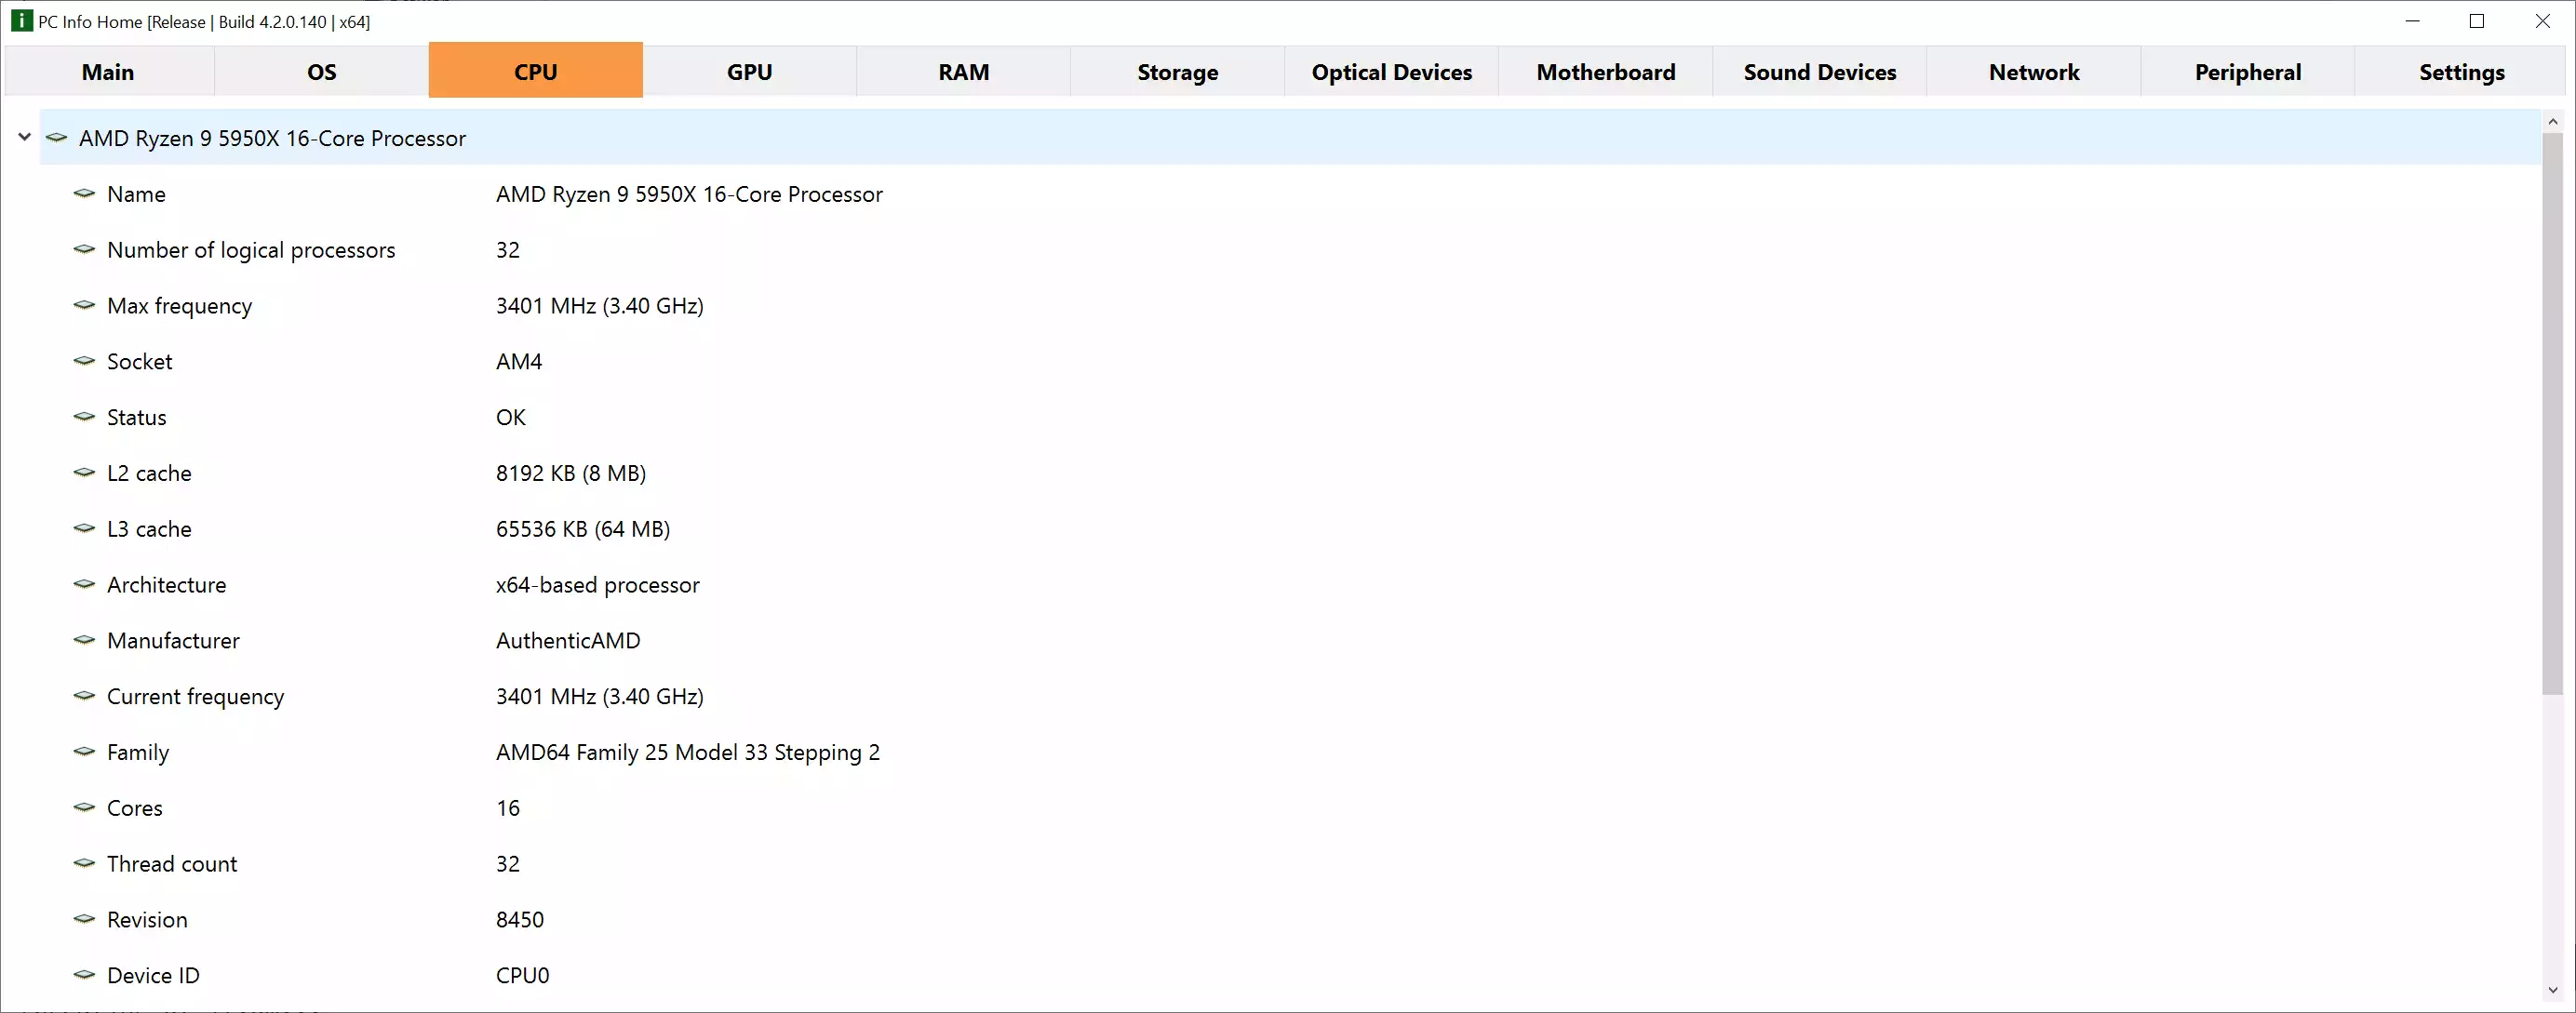2576x1013 pixels.
Task: Select the CPU tab
Action: tap(536, 70)
